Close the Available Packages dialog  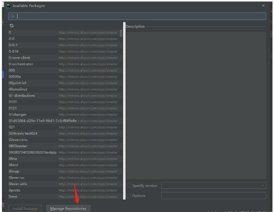(264, 6)
